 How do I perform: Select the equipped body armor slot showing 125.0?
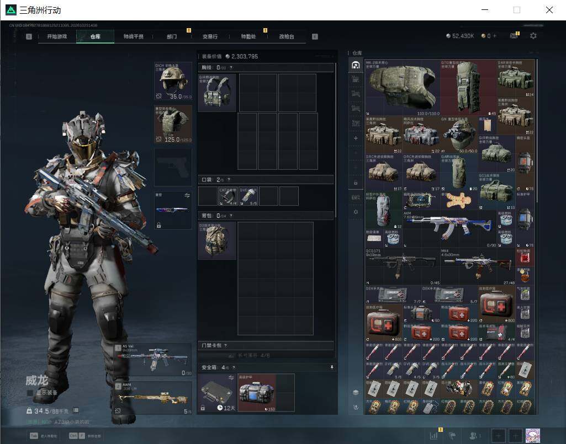click(173, 124)
